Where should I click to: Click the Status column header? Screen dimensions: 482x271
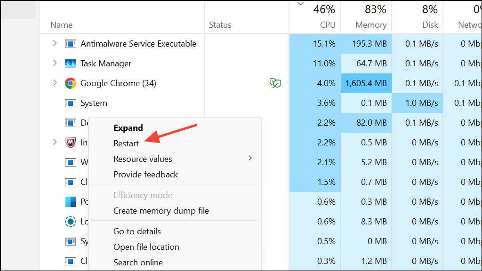point(220,25)
